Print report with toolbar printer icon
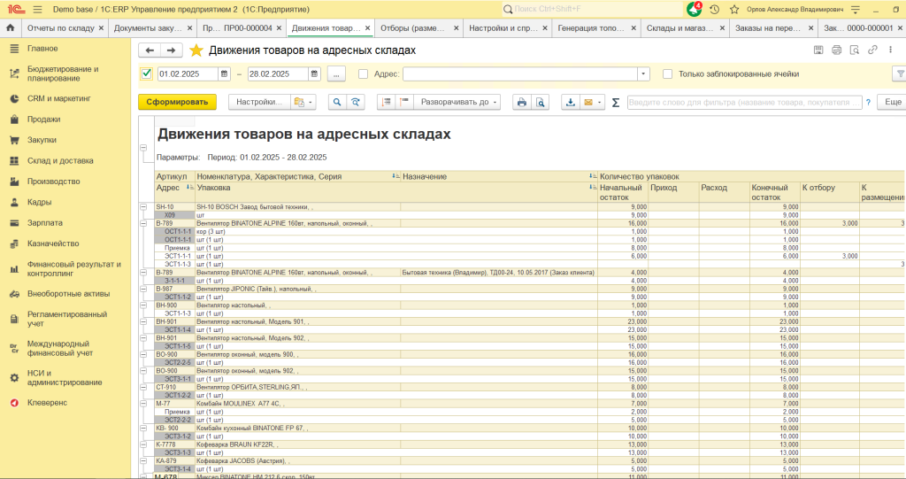Image resolution: width=906 pixels, height=479 pixels. 522,102
